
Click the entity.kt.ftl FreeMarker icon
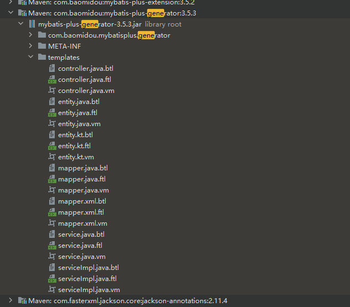click(52, 146)
